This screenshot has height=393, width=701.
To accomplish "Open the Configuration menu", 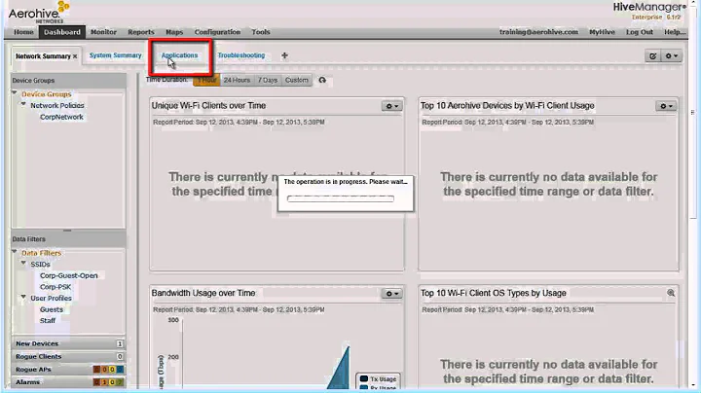I will tap(217, 32).
